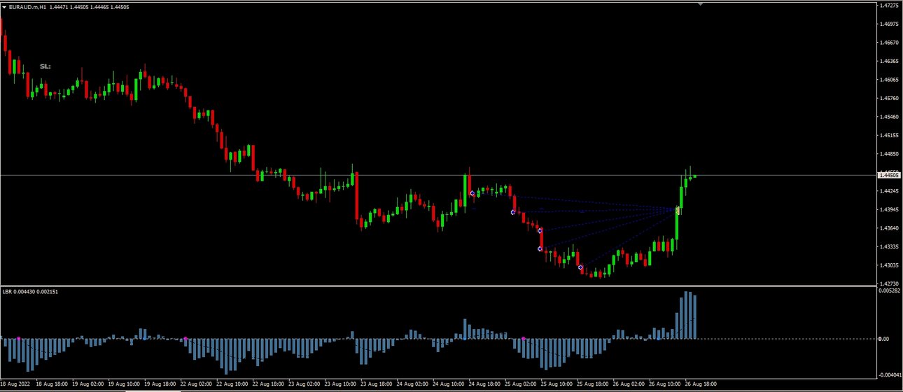Click the LBR 0.004430 0.002151 indicator label
This screenshot has height=392, width=903.
pyautogui.click(x=30, y=291)
